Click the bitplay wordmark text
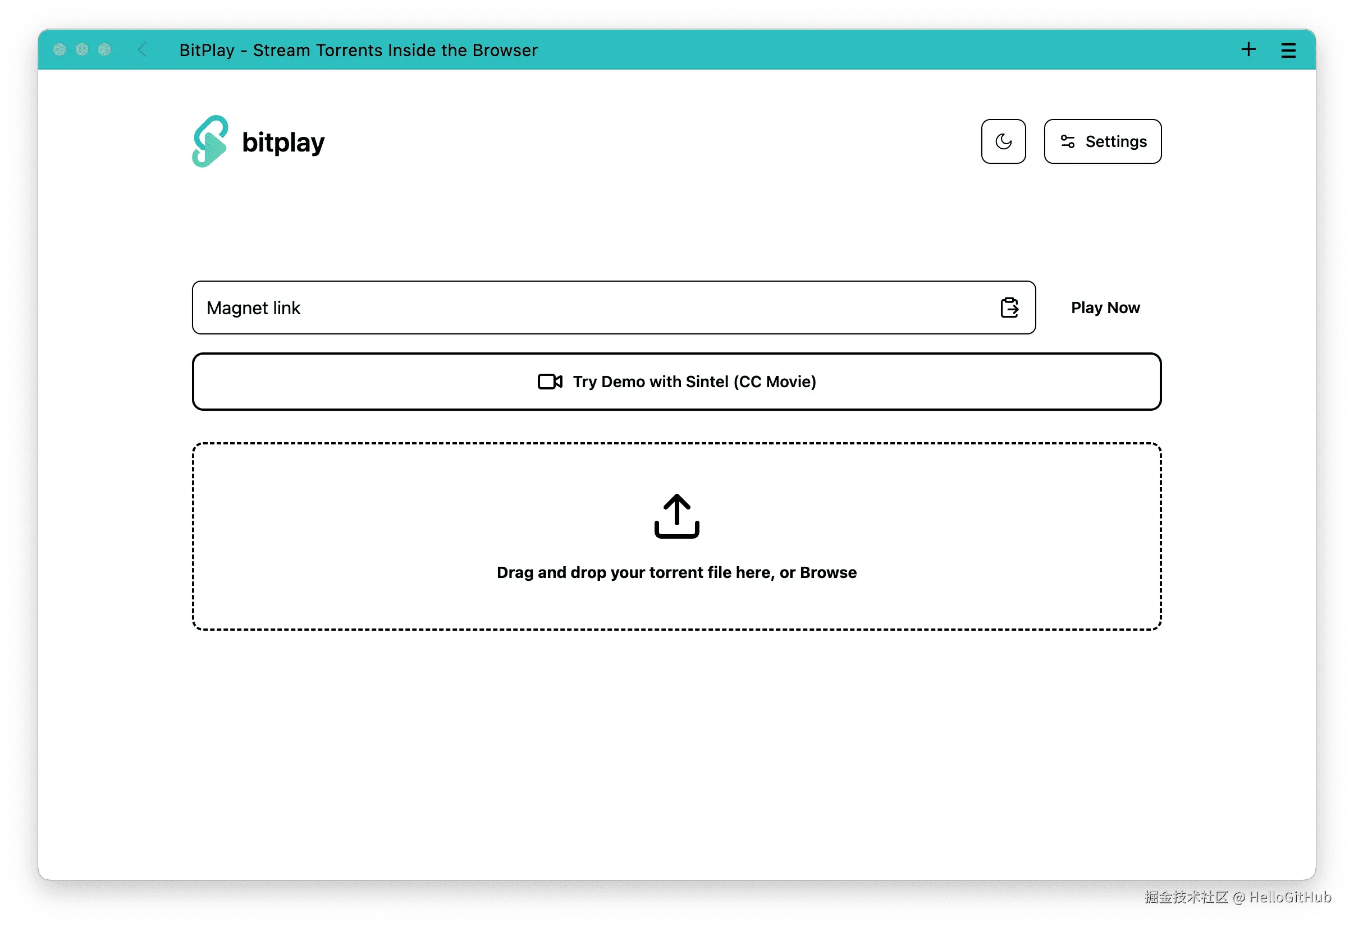Viewport: 1354px width, 927px height. [x=283, y=143]
